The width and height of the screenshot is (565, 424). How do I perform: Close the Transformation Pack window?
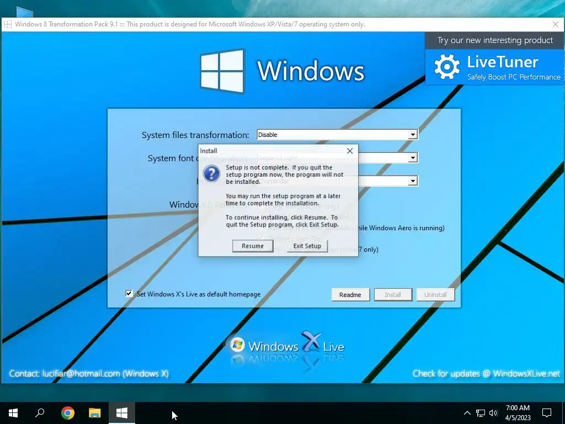[556, 24]
